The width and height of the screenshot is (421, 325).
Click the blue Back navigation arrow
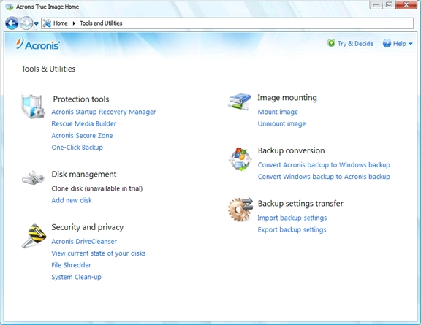pyautogui.click(x=12, y=23)
